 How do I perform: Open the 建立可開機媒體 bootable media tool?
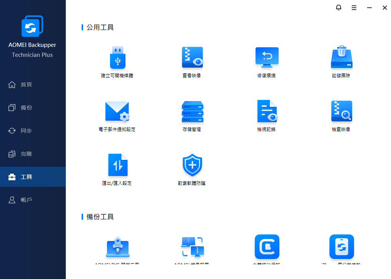click(x=117, y=62)
